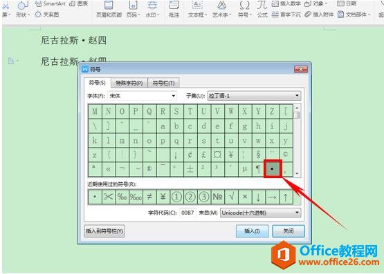This screenshot has width=384, height=274.
Task: Select the 符号(S) tab
Action: pos(97,83)
